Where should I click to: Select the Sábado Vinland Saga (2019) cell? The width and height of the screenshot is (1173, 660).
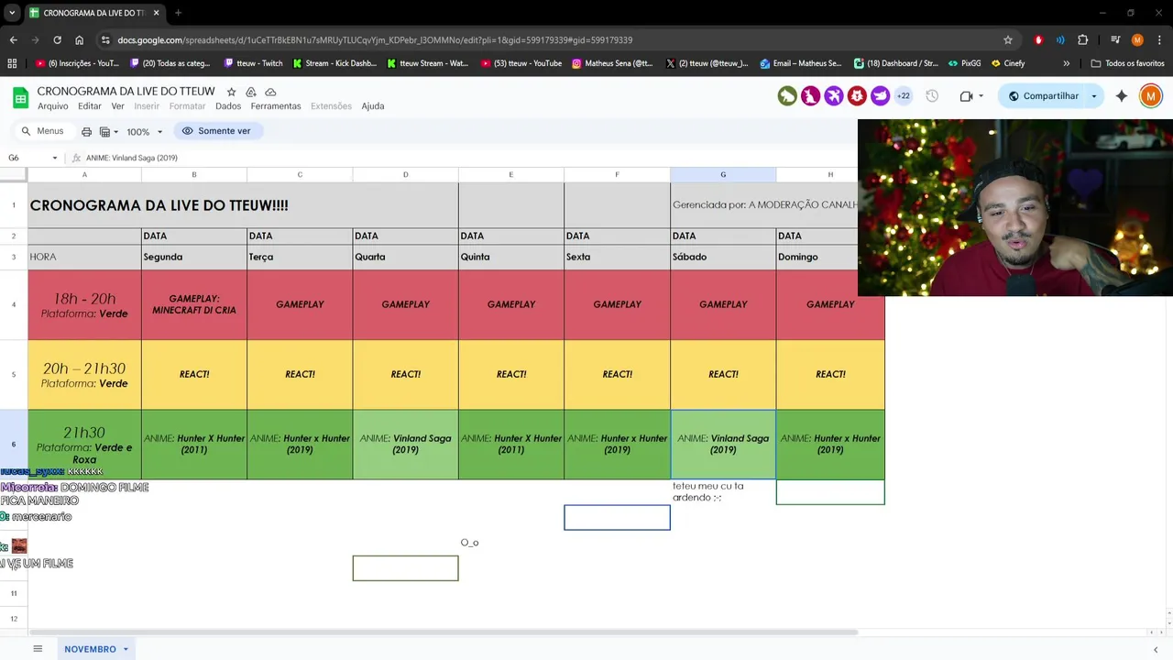723,445
